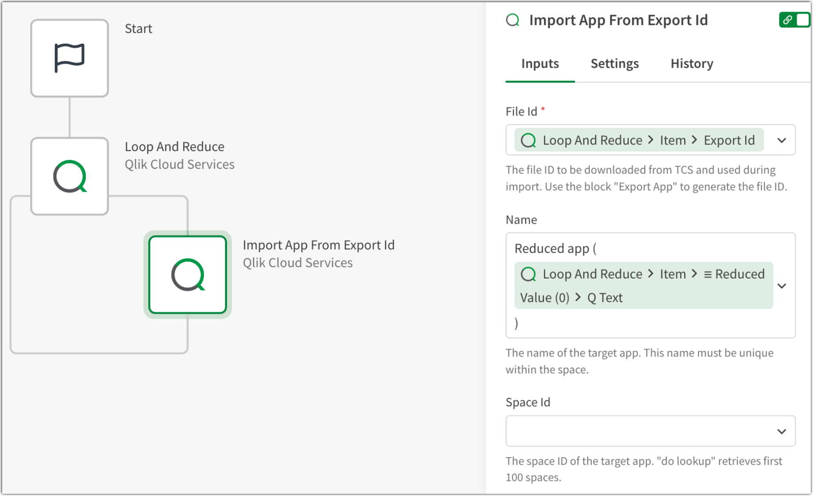813x496 pixels.
Task: Click the Start flag icon
Action: pyautogui.click(x=69, y=58)
